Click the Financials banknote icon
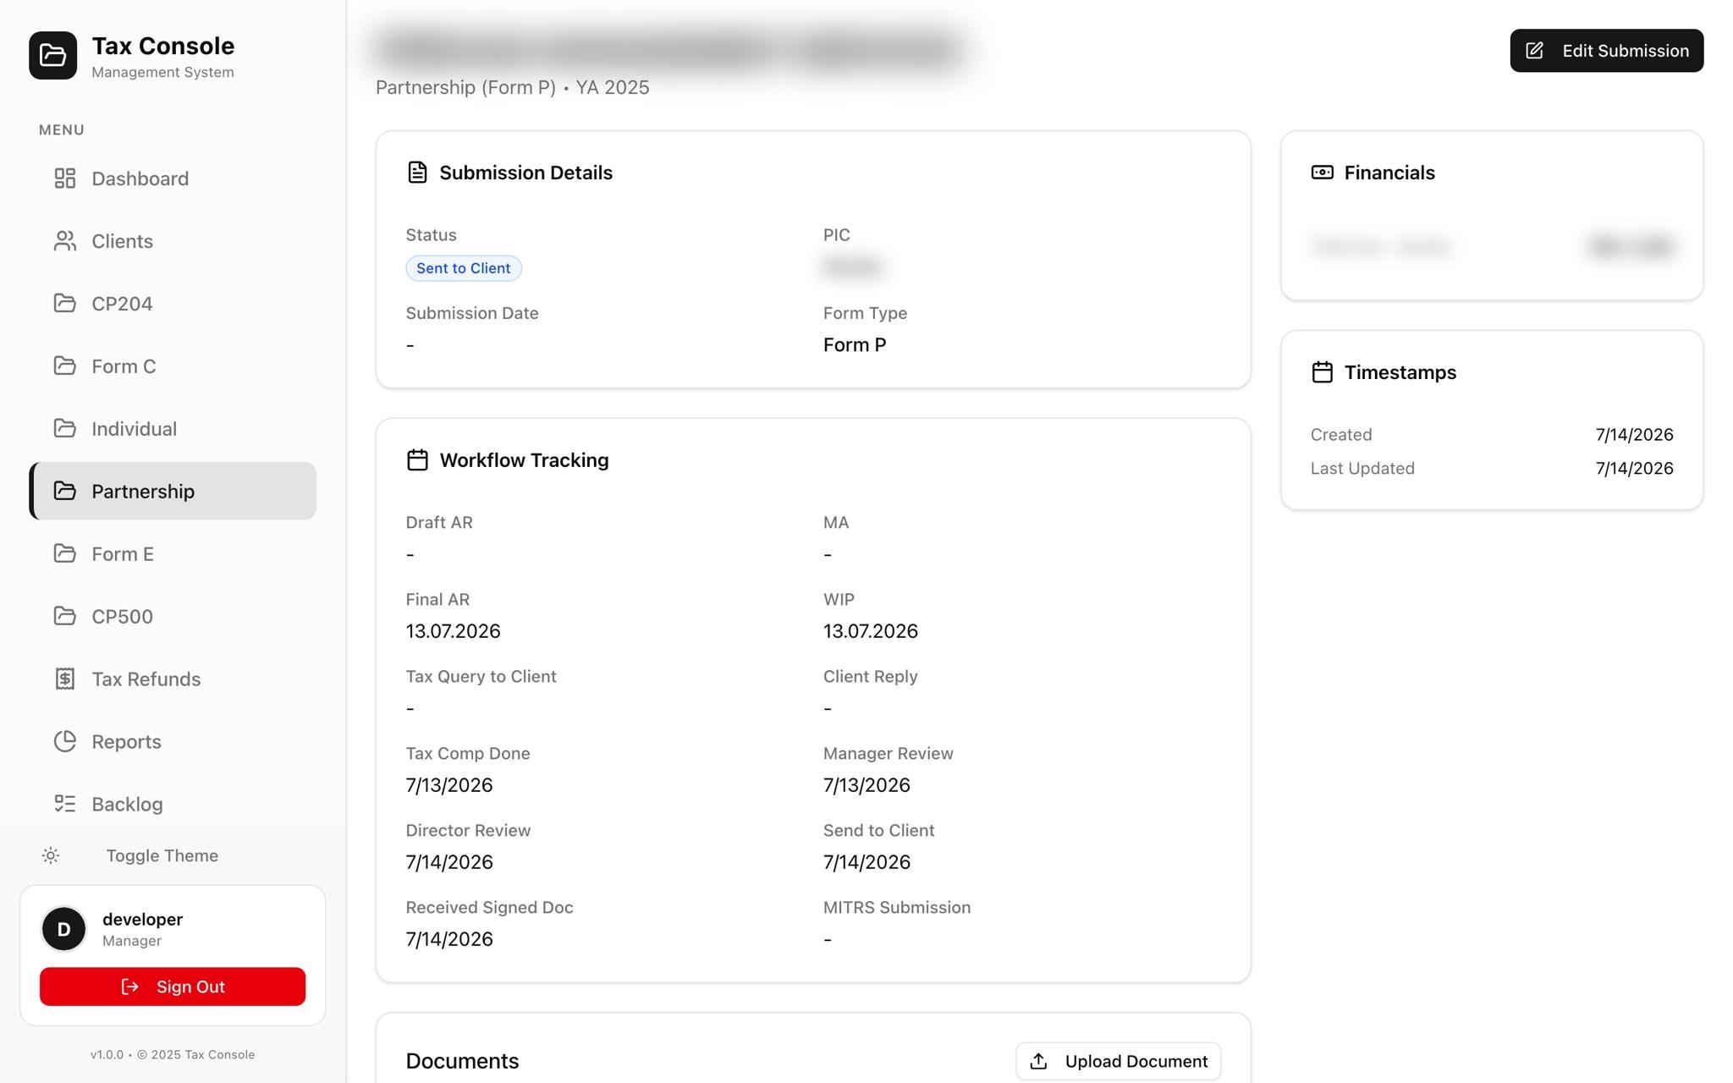Image resolution: width=1733 pixels, height=1083 pixels. pos(1323,173)
